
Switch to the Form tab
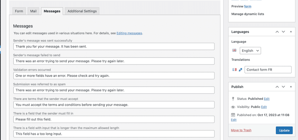[x=19, y=11]
